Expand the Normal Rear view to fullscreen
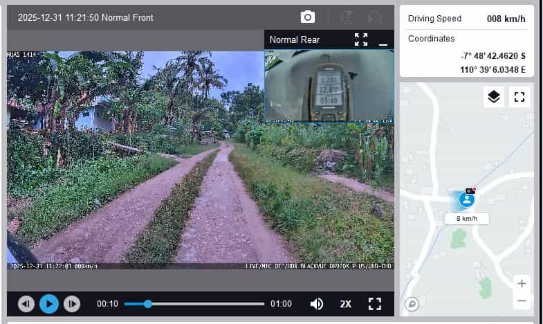The width and height of the screenshot is (543, 324). pos(361,39)
